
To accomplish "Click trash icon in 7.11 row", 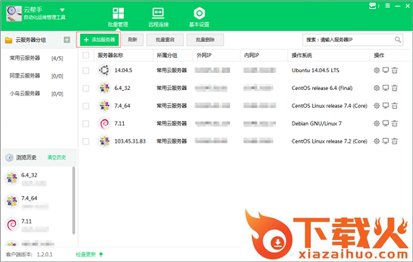I will click(x=394, y=123).
